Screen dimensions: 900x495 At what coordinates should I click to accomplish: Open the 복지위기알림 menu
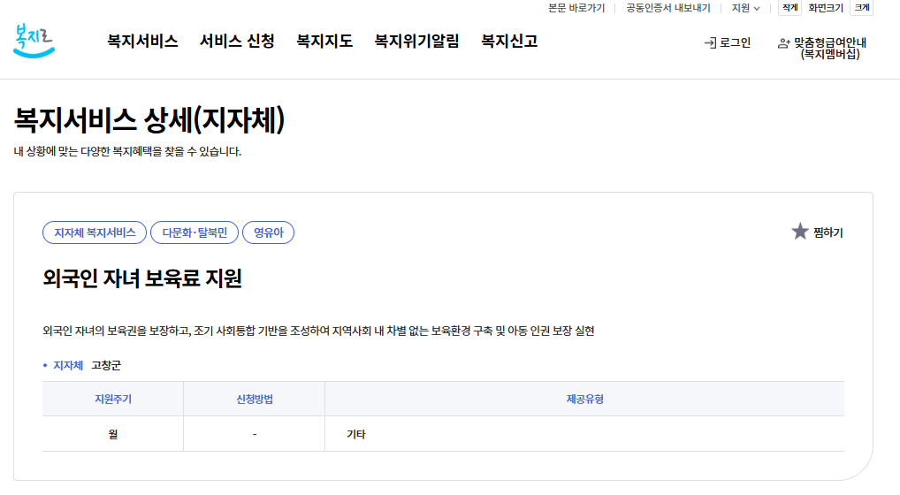pyautogui.click(x=416, y=42)
